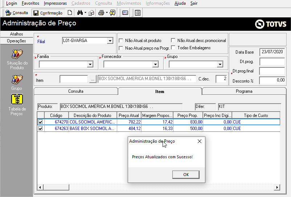Click the Descrição do Produto column header
The height and width of the screenshot is (197, 291).
(x=93, y=116)
